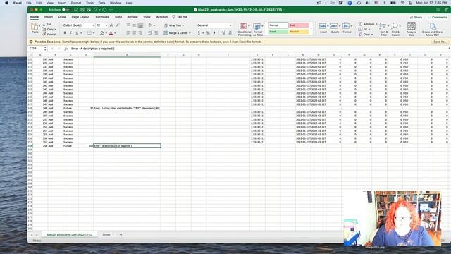Screen dimensions: 451x254
Task: Click the Paste clipboard icon
Action: (35, 27)
